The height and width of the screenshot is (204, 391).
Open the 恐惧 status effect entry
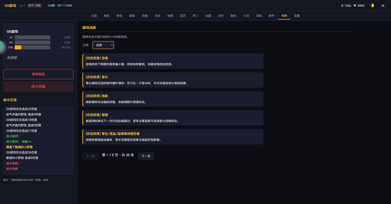tap(173, 61)
